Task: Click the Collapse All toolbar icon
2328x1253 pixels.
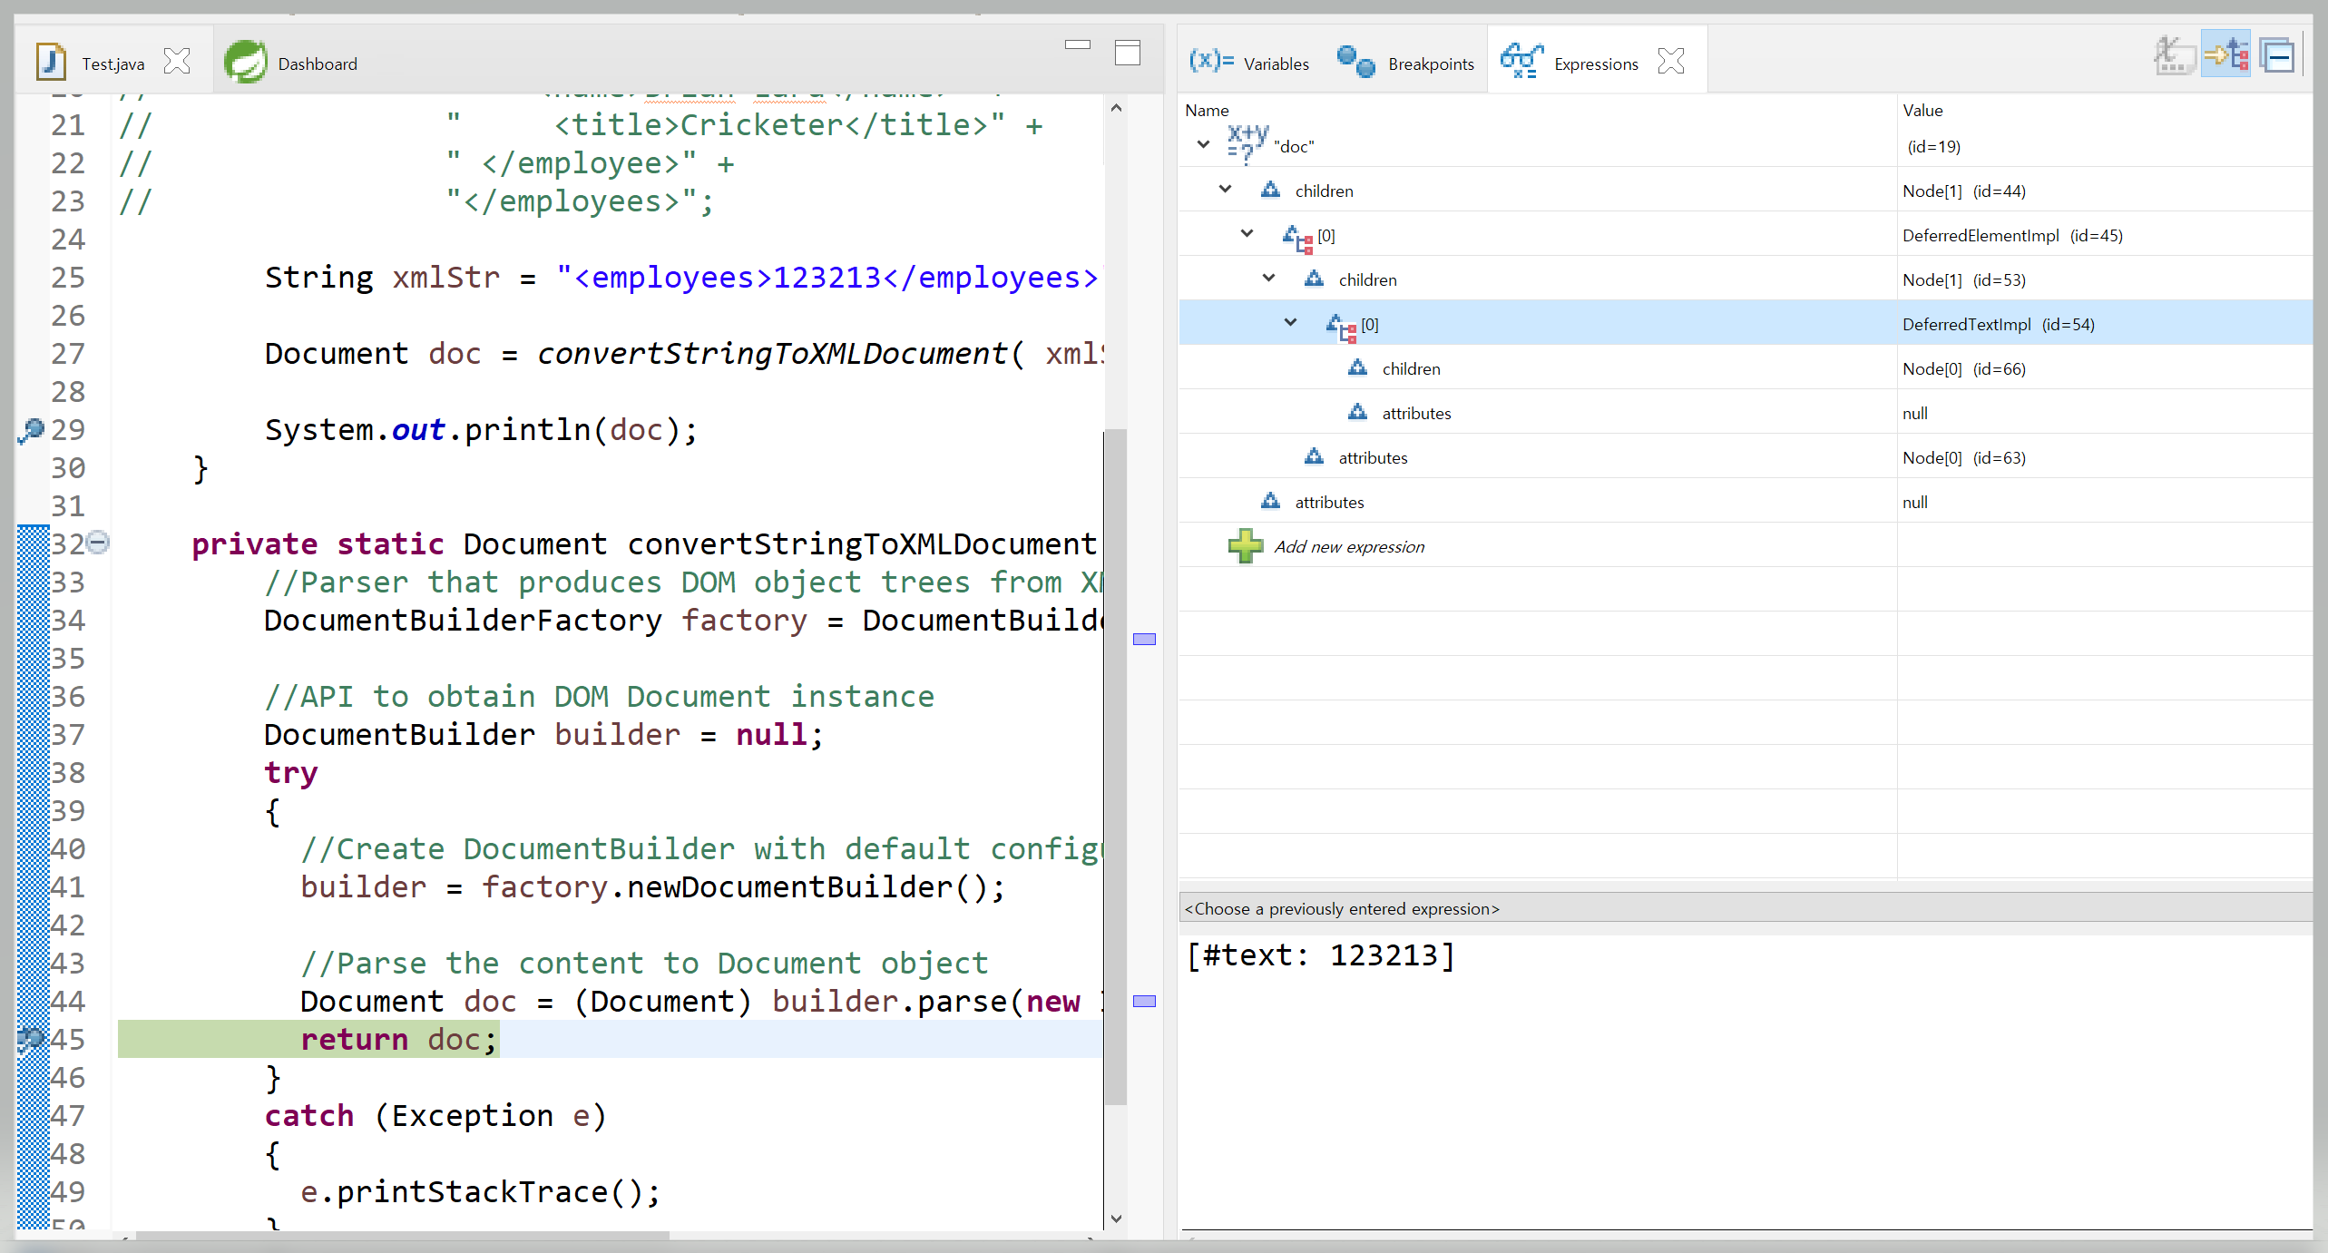Action: coord(2278,56)
